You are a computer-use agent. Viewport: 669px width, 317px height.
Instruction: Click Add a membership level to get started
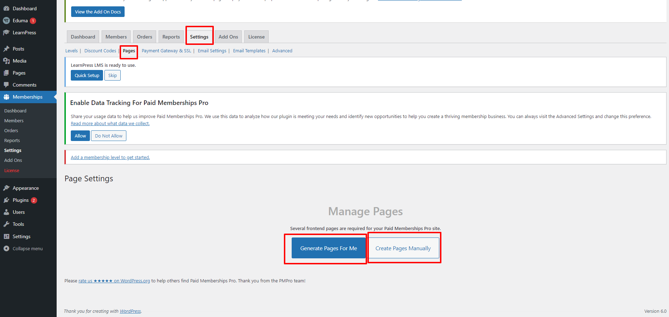(x=110, y=158)
